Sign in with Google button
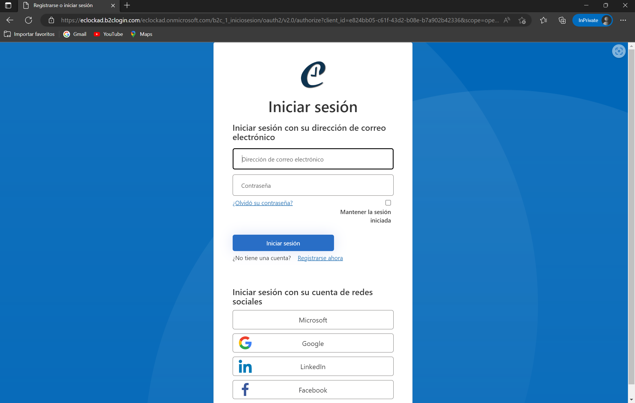This screenshot has height=403, width=635. (x=313, y=343)
